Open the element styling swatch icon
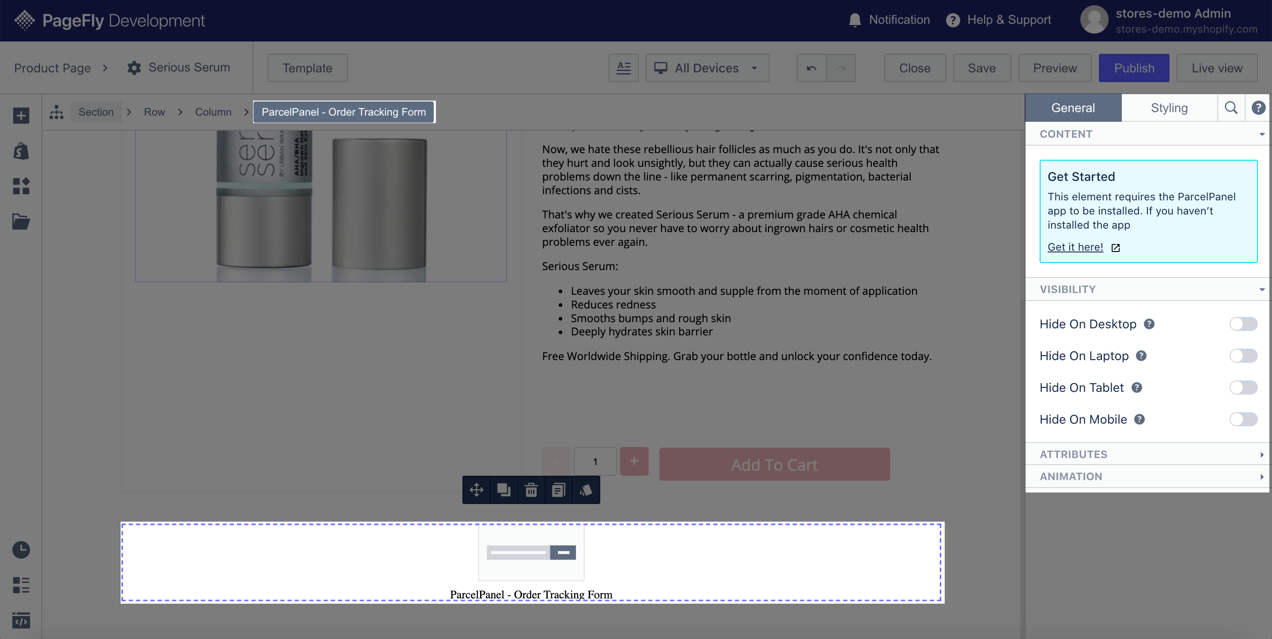Viewport: 1272px width, 639px height. (x=586, y=490)
